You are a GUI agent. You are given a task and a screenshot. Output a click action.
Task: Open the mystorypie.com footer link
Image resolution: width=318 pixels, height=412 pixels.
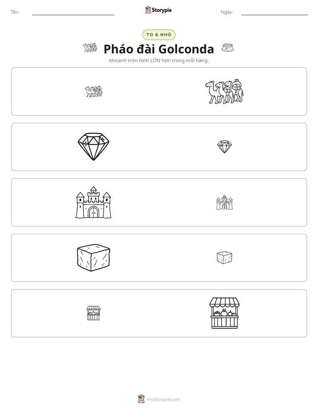click(163, 400)
